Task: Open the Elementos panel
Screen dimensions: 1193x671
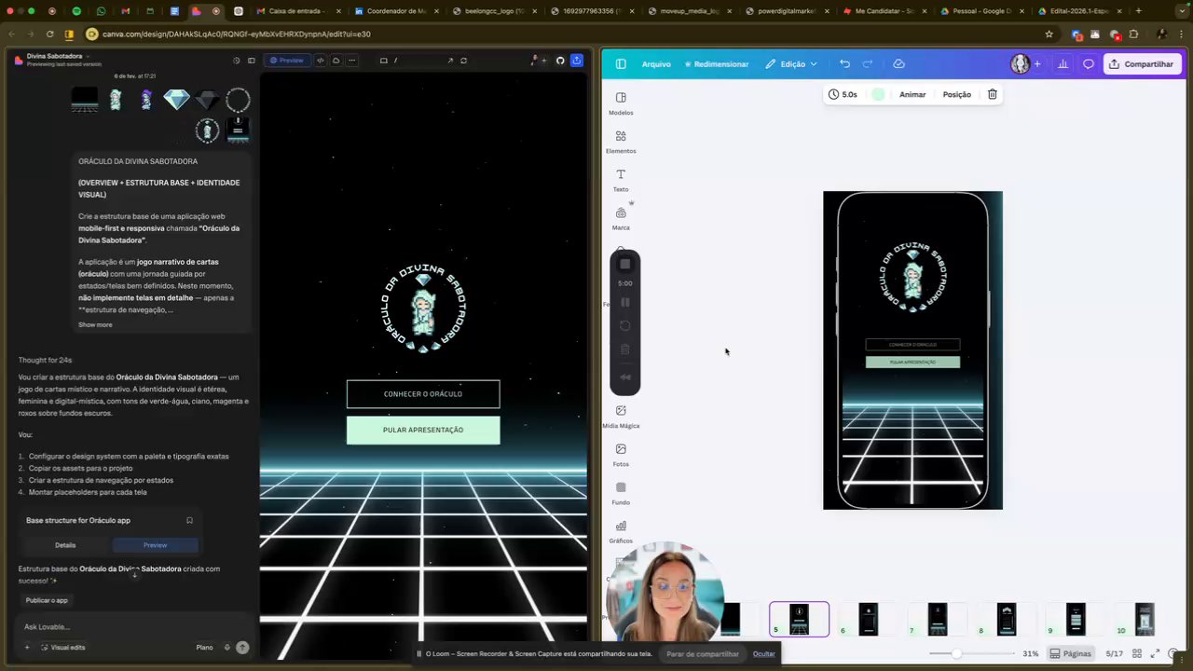Action: [621, 142]
